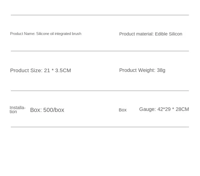Click the words Silicone oil integrated brush
Viewport: 200px width, 176px height.
[59, 34]
